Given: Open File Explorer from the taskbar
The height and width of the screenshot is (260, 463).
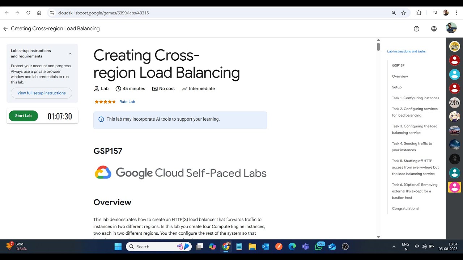Looking at the screenshot, I should [x=252, y=247].
